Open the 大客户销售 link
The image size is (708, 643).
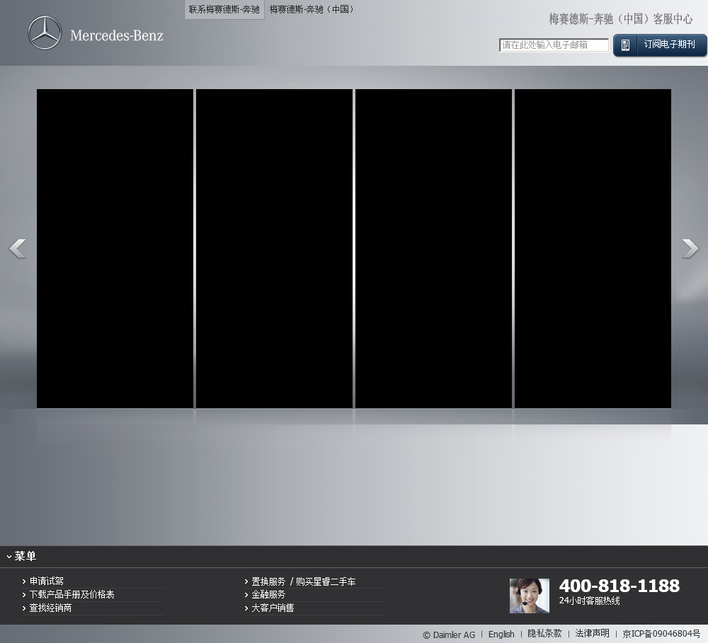point(273,608)
